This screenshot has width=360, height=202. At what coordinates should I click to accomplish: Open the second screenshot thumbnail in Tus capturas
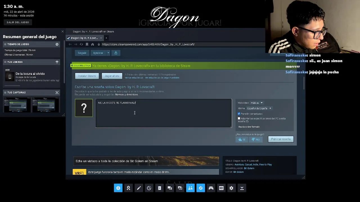pos(46,104)
